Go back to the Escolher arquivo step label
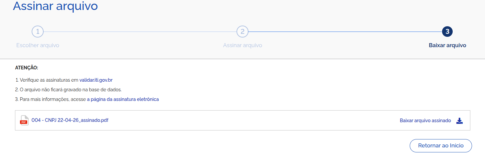 tap(38, 45)
